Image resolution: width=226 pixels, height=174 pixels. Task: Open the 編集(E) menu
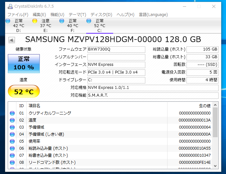[39, 15]
